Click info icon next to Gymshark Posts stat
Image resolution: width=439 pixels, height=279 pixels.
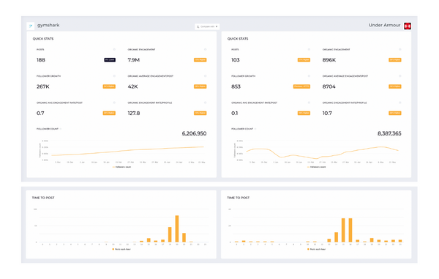tap(114, 49)
